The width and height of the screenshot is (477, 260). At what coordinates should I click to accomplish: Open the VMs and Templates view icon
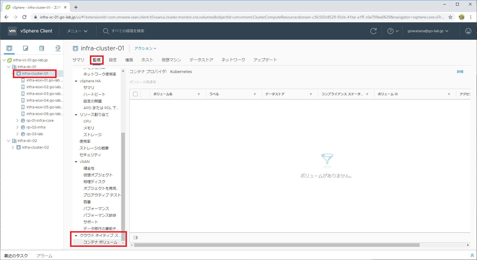pyautogui.click(x=25, y=48)
